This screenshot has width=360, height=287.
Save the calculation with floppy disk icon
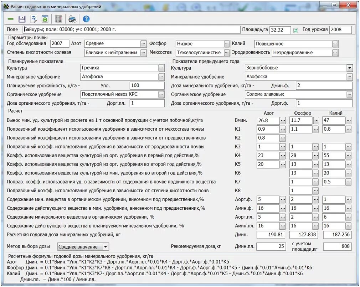coord(22,19)
